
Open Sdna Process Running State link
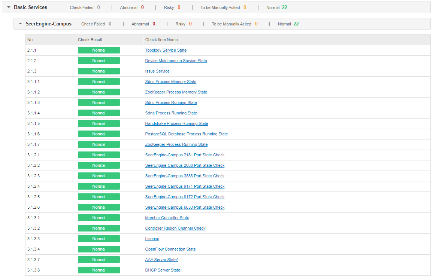pyautogui.click(x=171, y=113)
